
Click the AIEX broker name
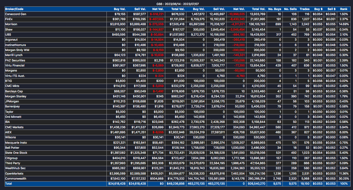coord(8,132)
